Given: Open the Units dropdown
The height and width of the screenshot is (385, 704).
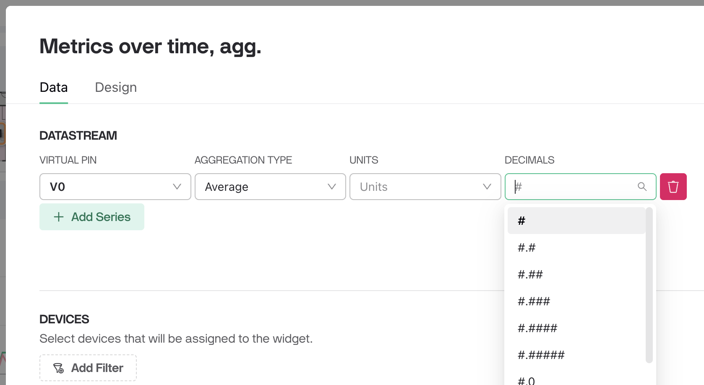Looking at the screenshot, I should point(425,187).
